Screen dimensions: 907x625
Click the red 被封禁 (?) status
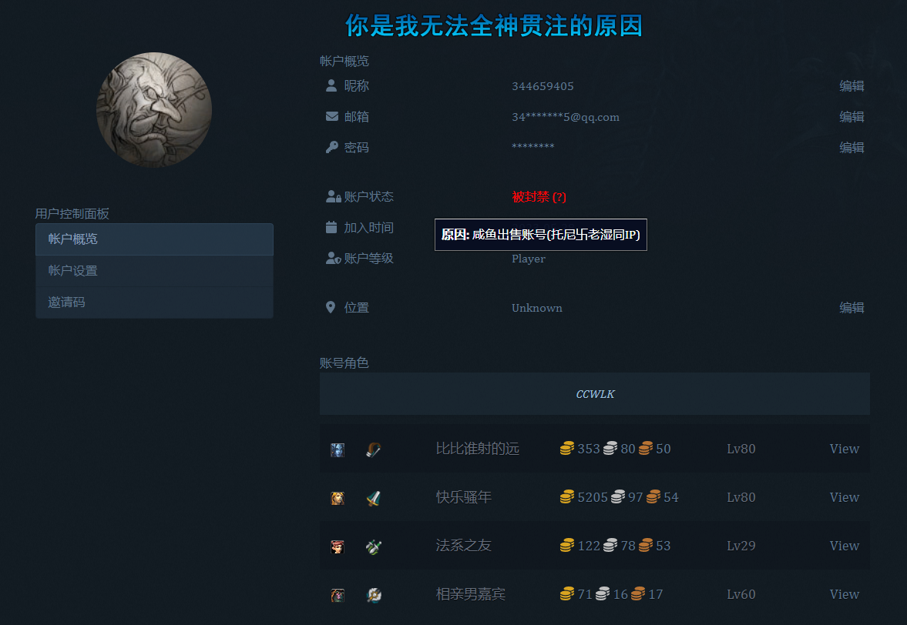[539, 197]
